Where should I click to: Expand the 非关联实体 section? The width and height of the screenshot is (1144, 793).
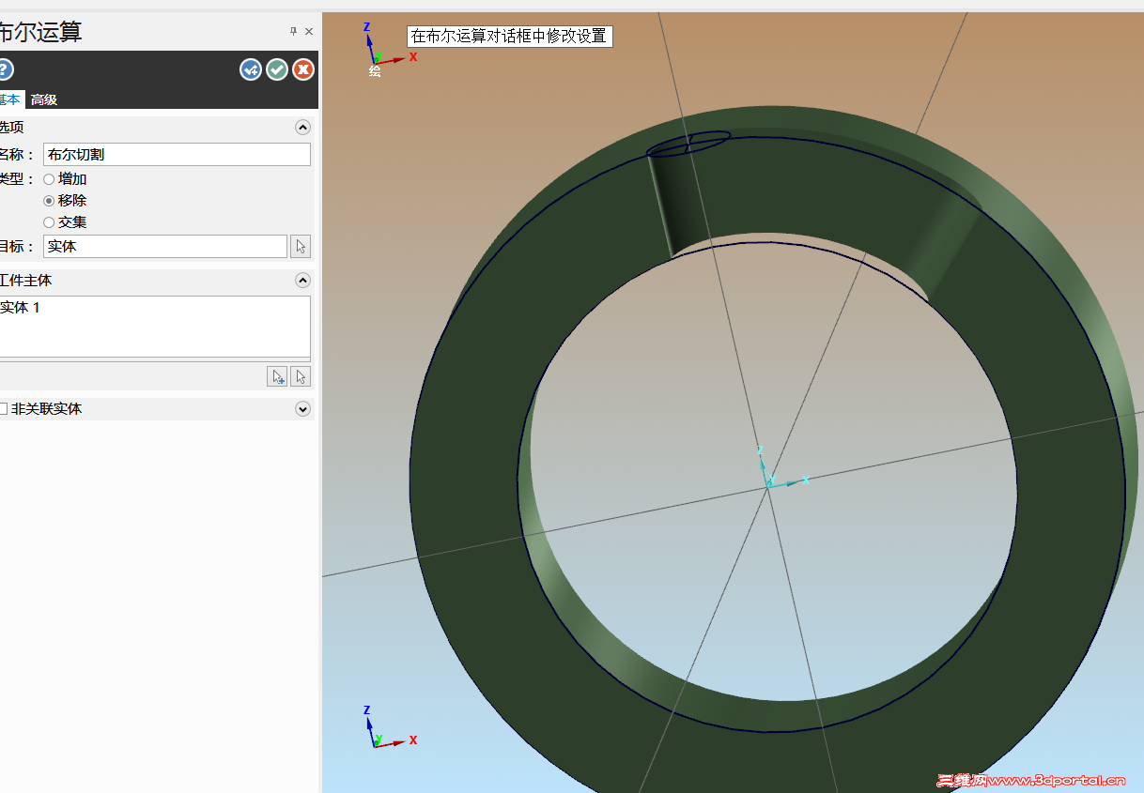pos(302,409)
